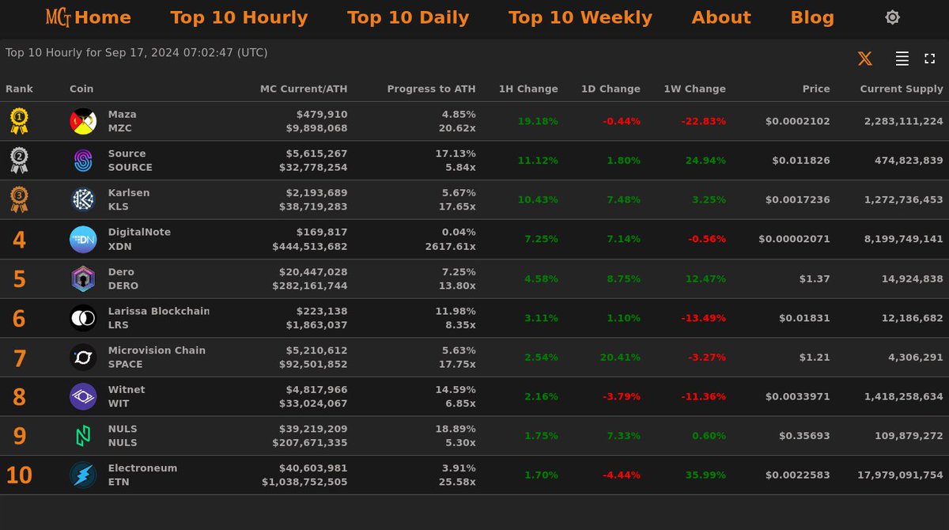Click the bronze third-place medal icon
Viewport: 949px width, 530px height.
click(x=19, y=199)
